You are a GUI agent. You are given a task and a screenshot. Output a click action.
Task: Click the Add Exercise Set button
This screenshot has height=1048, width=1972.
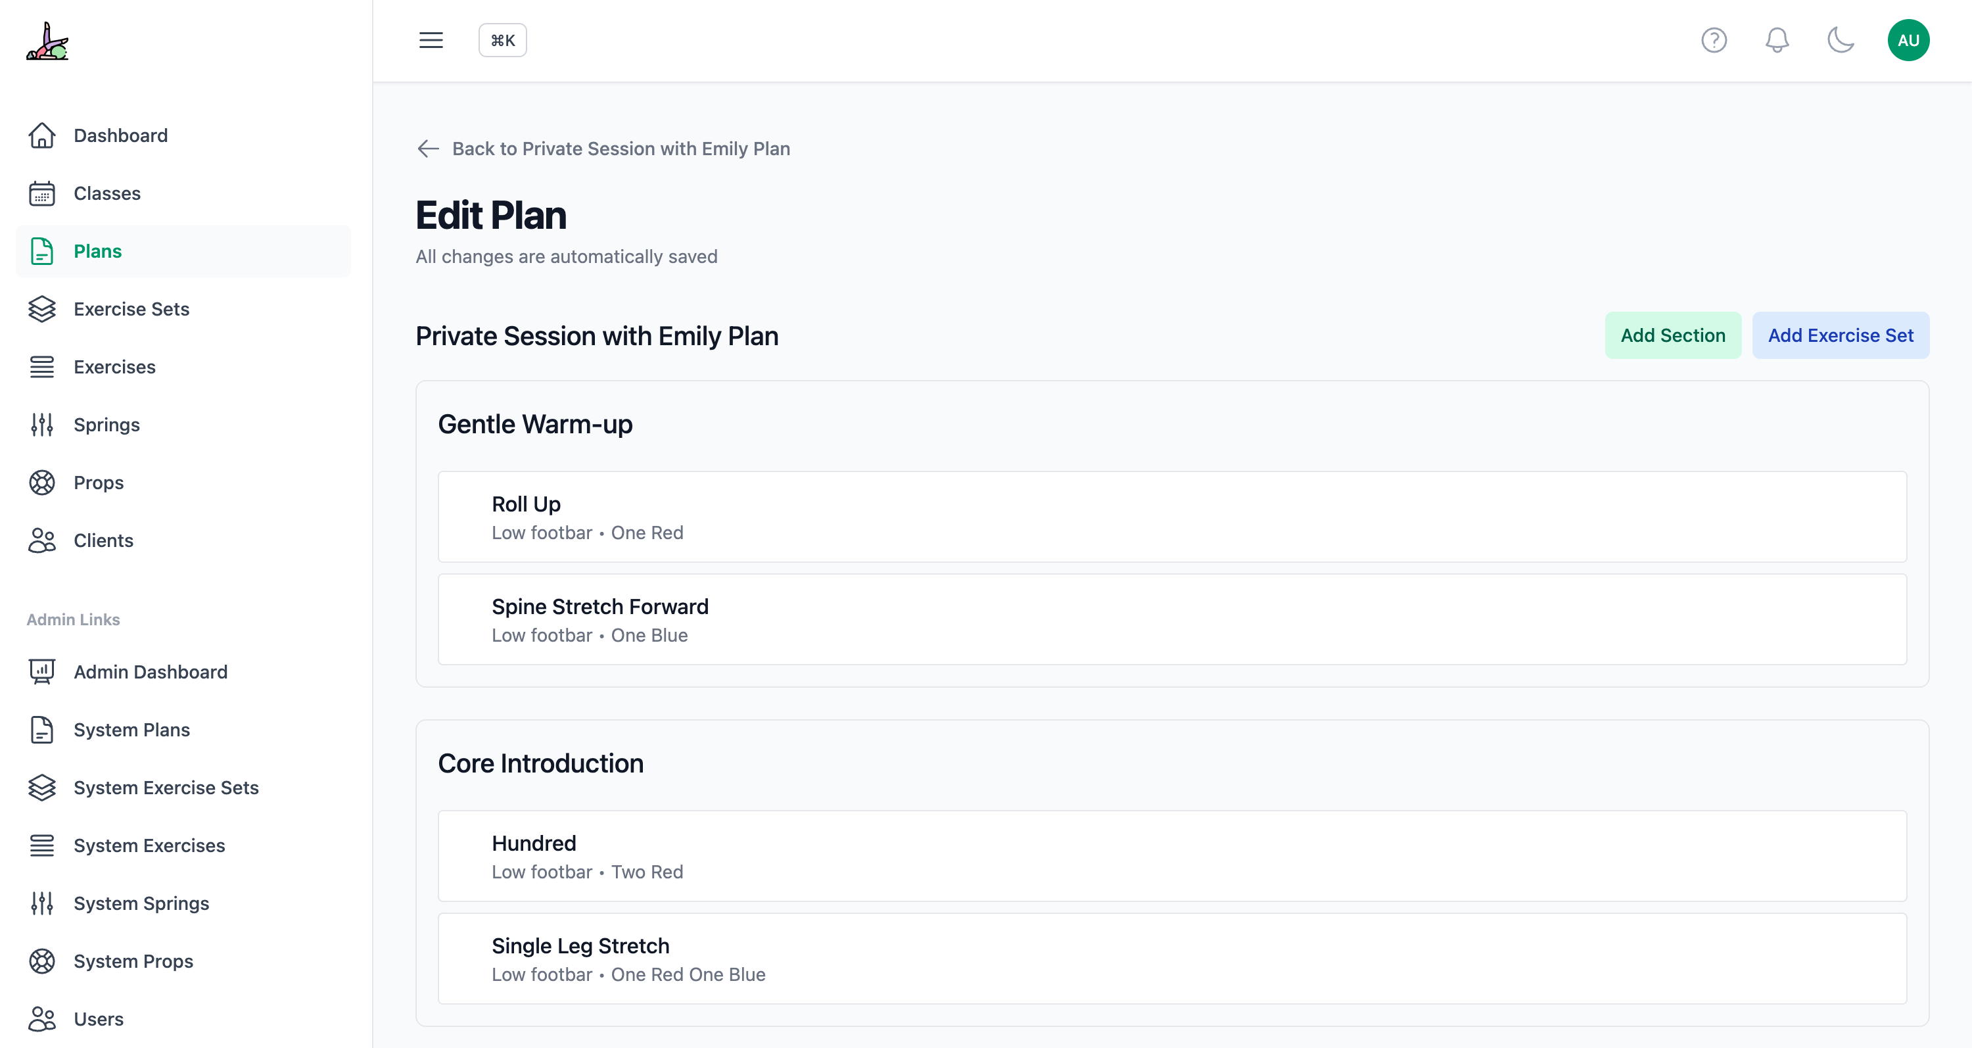pos(1840,335)
